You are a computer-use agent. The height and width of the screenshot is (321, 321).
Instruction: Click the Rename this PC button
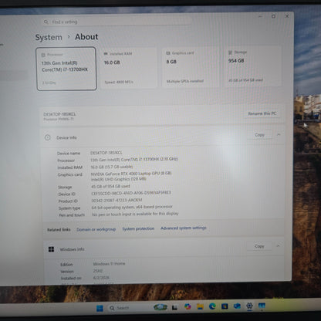pos(262,113)
